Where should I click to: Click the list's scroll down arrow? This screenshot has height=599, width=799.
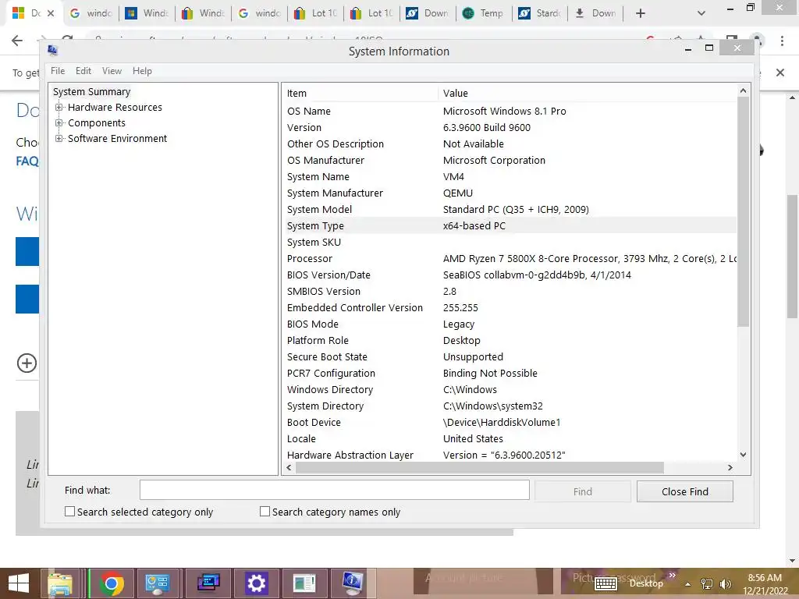click(743, 455)
